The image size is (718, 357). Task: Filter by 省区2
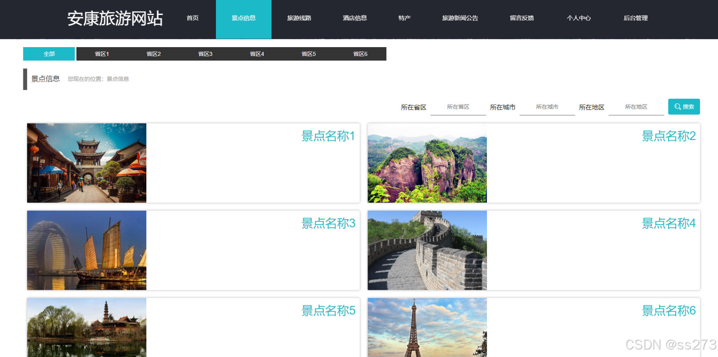point(154,54)
